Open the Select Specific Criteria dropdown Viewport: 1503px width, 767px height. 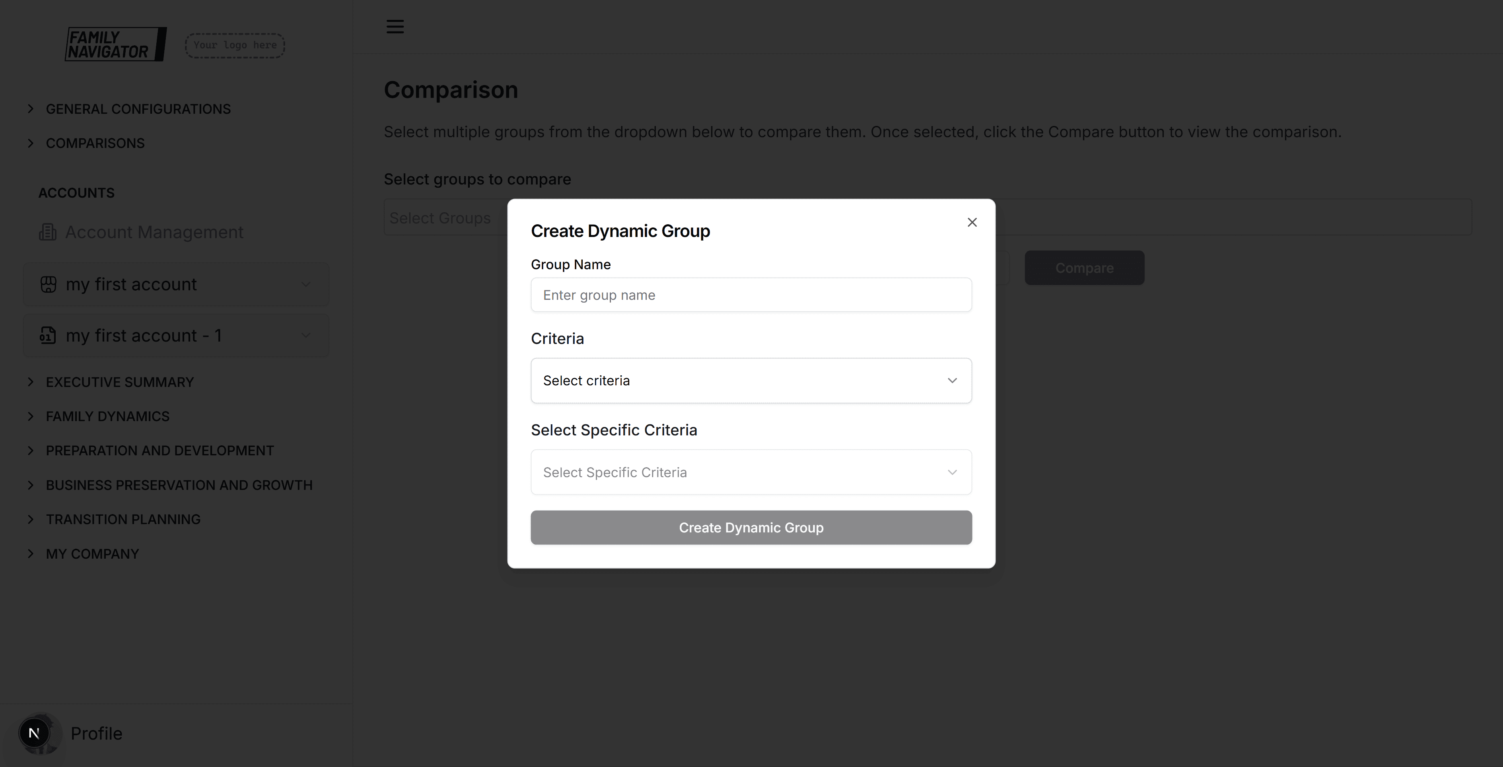click(x=751, y=472)
